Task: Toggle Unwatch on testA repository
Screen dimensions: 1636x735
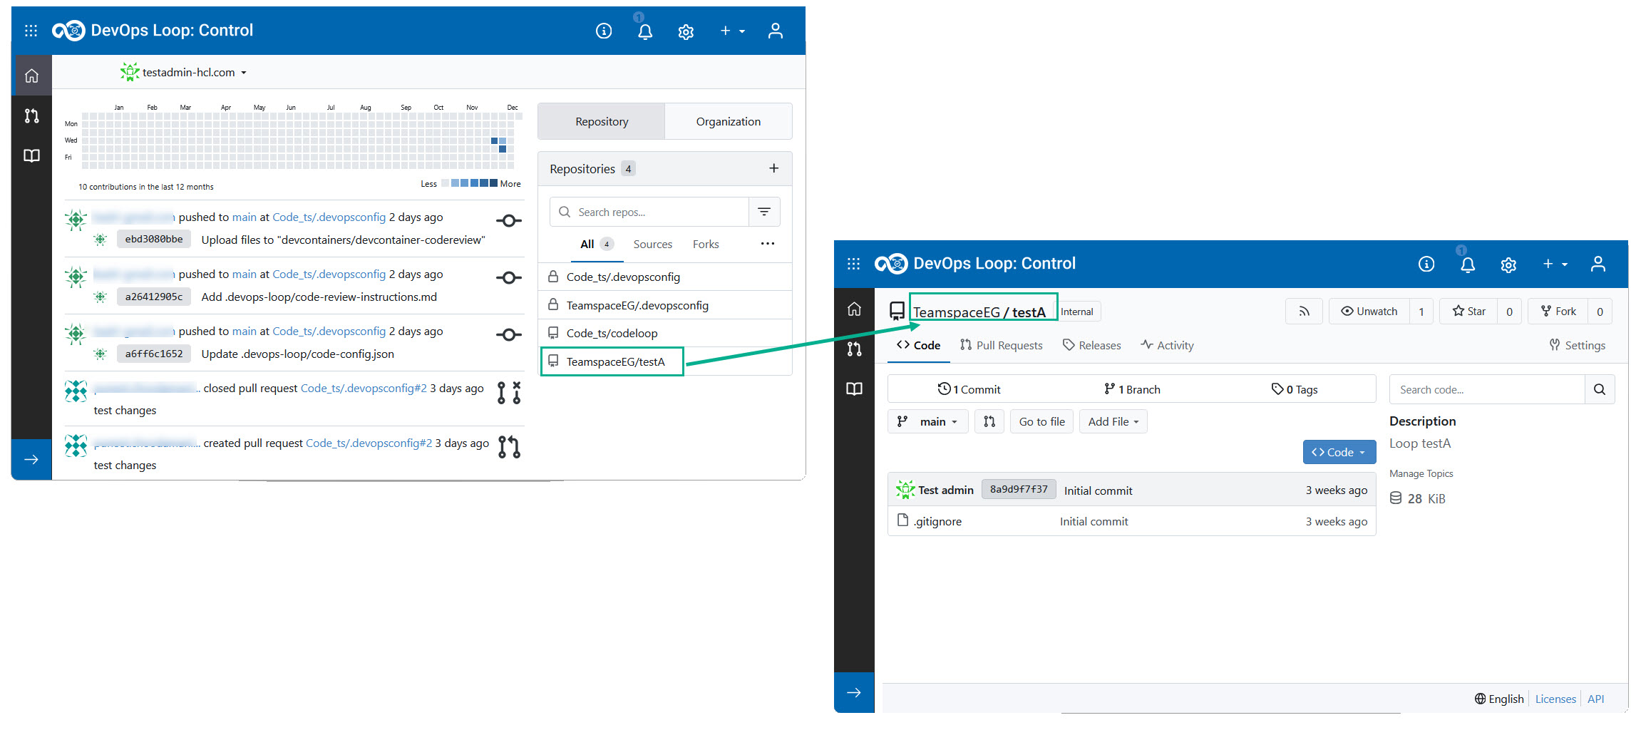Action: (1369, 312)
